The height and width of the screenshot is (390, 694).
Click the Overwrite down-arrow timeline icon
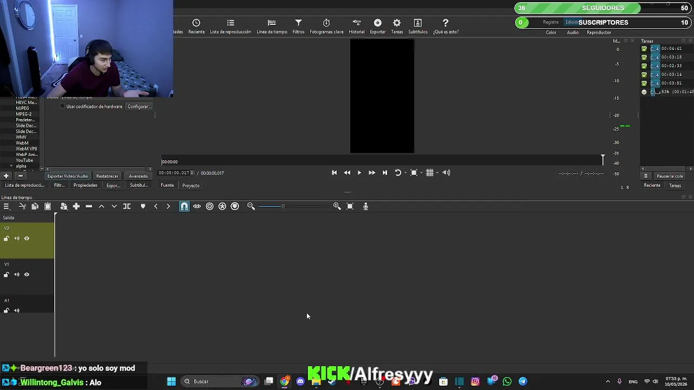click(x=114, y=206)
